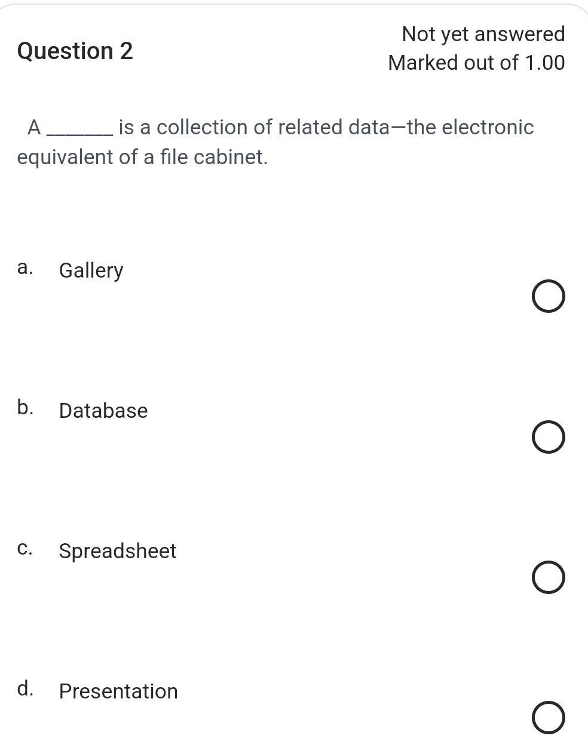This screenshot has height=751, width=588.
Task: Click the Not yet answered status text
Action: [x=484, y=34]
